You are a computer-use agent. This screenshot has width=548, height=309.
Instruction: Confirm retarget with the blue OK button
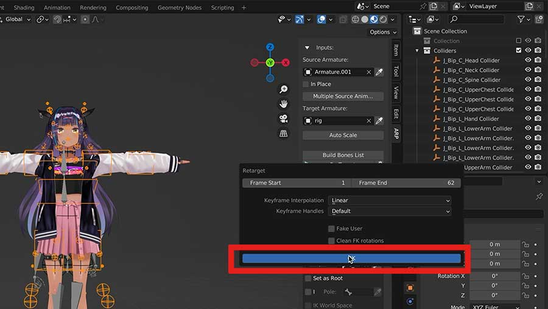[x=351, y=259]
